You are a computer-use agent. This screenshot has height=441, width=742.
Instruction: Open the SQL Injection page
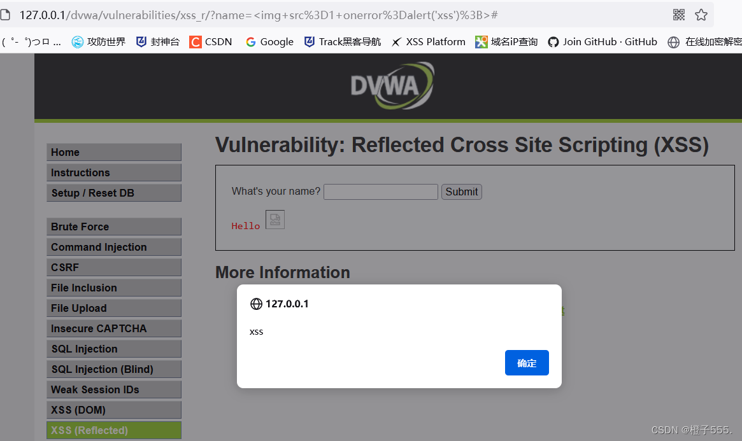pos(114,348)
